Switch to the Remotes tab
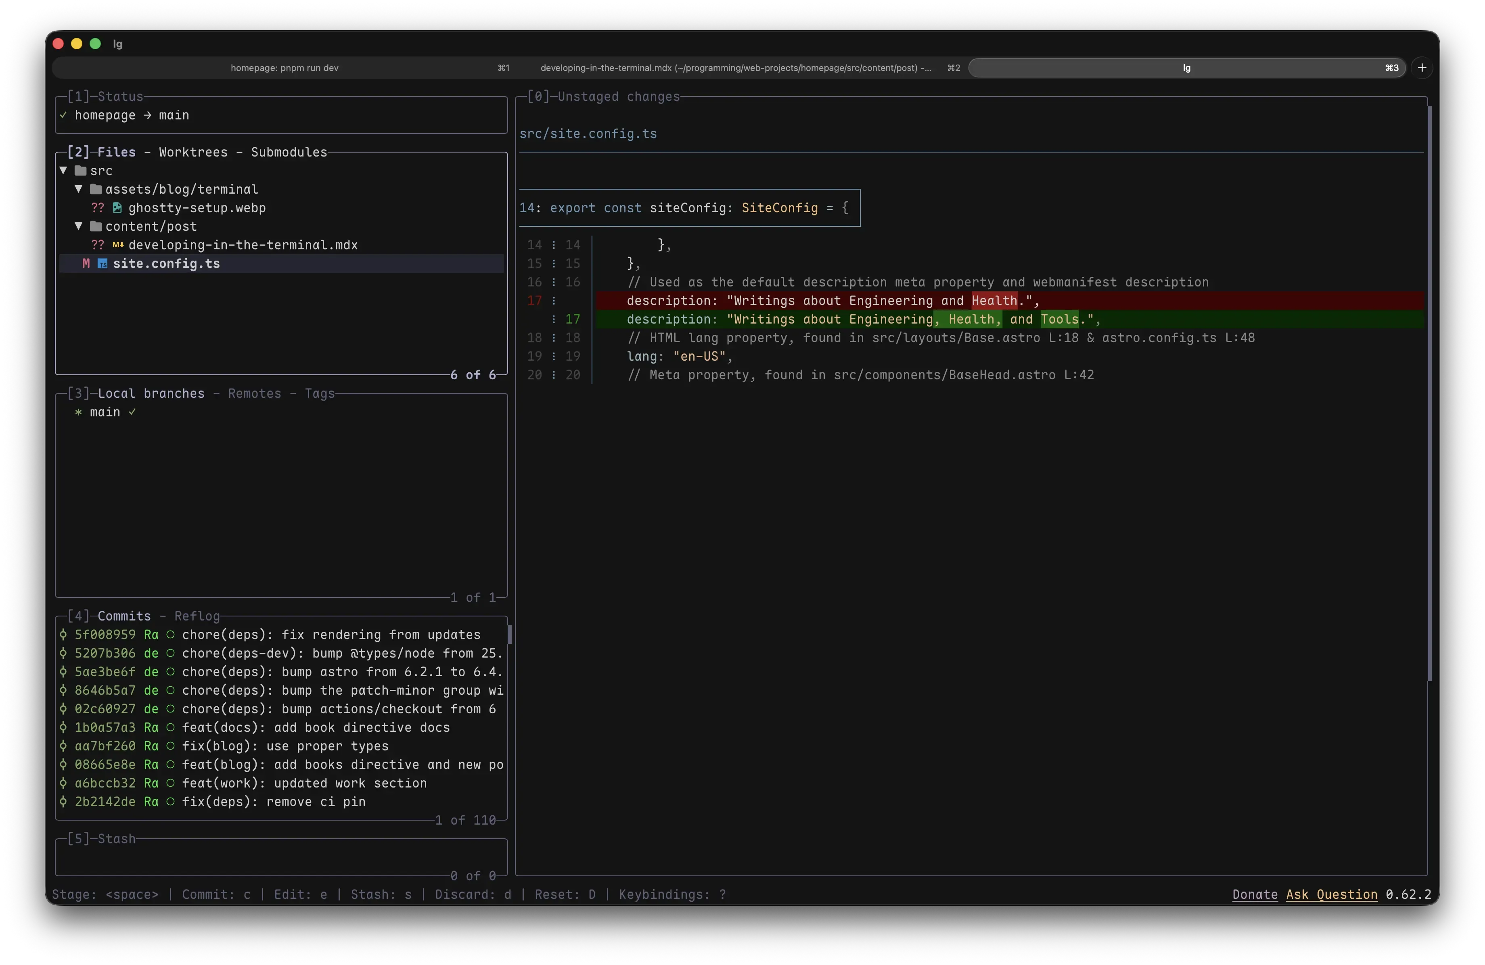The height and width of the screenshot is (965, 1485). click(254, 394)
